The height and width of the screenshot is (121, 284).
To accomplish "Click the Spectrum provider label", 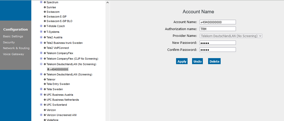I will (x=52, y=2).
